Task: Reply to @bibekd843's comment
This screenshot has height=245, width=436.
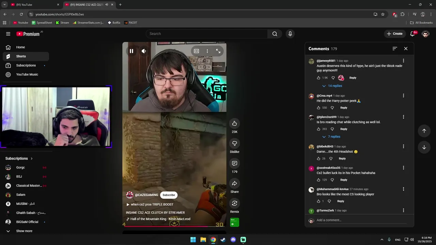Action: click(342, 159)
